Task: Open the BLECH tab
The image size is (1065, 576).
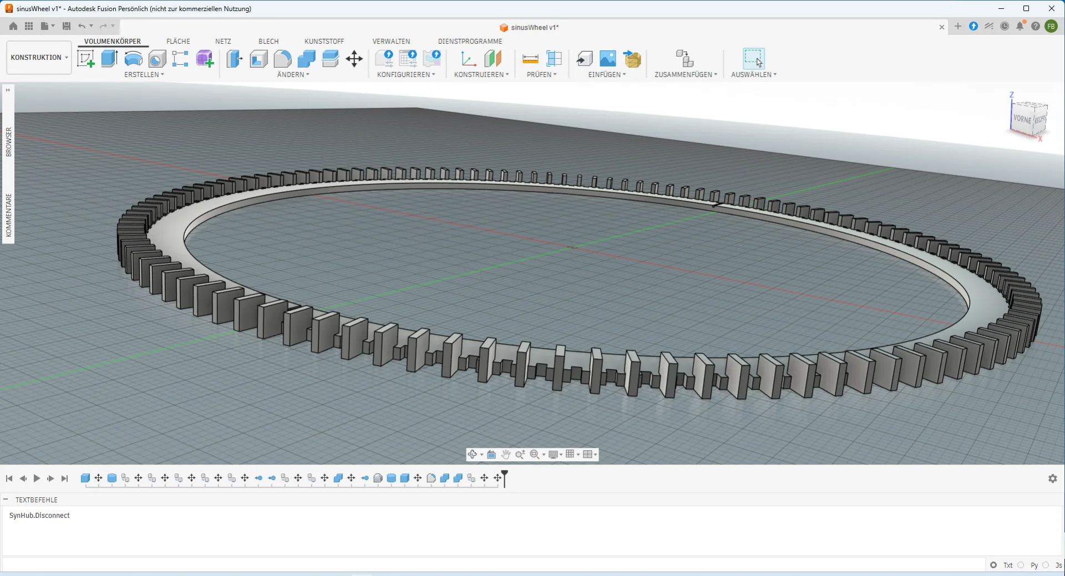Action: point(268,42)
